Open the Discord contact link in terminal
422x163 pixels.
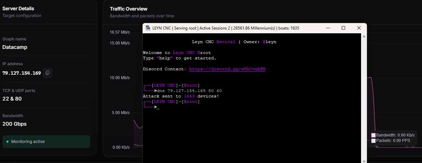[227, 69]
